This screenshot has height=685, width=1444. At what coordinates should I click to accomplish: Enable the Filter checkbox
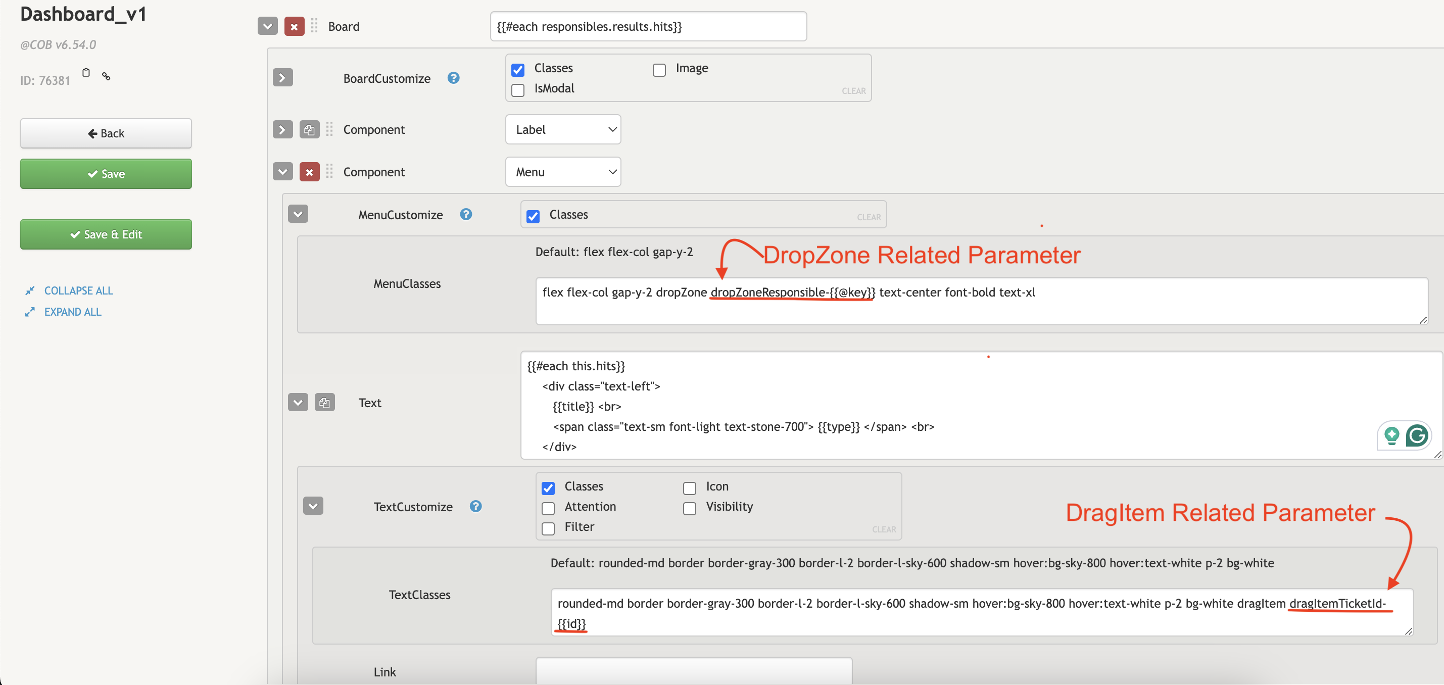point(548,528)
